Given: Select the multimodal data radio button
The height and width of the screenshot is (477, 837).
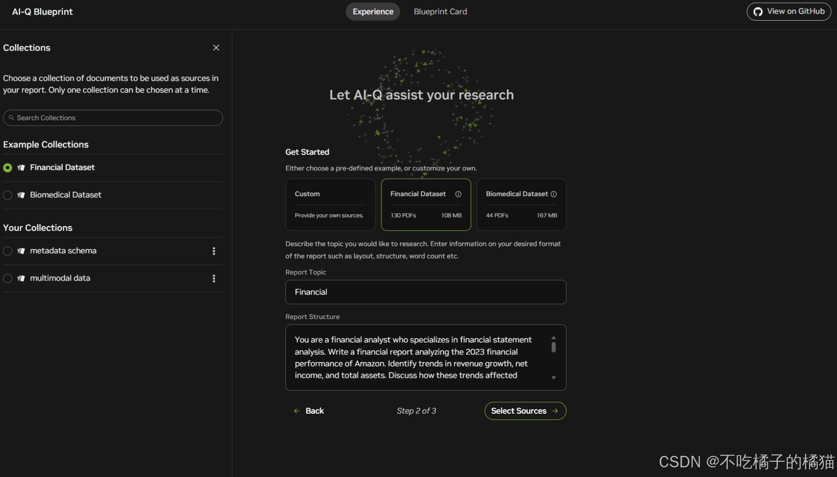Looking at the screenshot, I should pyautogui.click(x=7, y=279).
